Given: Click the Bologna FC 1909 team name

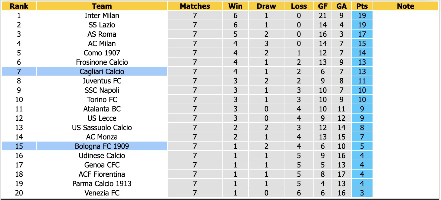Looking at the screenshot, I should [102, 146].
